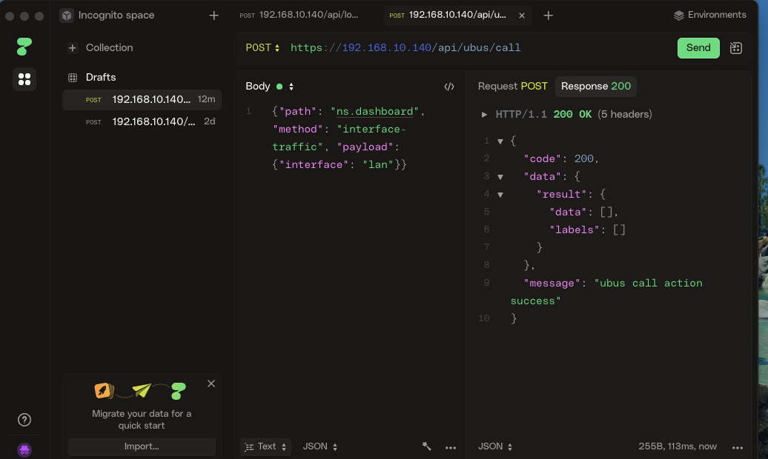Viewport: 768px width, 459px height.
Task: Click the green app logo in sidebar
Action: (24, 47)
